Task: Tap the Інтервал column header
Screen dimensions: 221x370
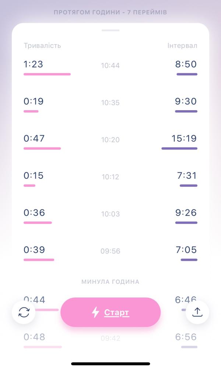Action: [x=182, y=46]
